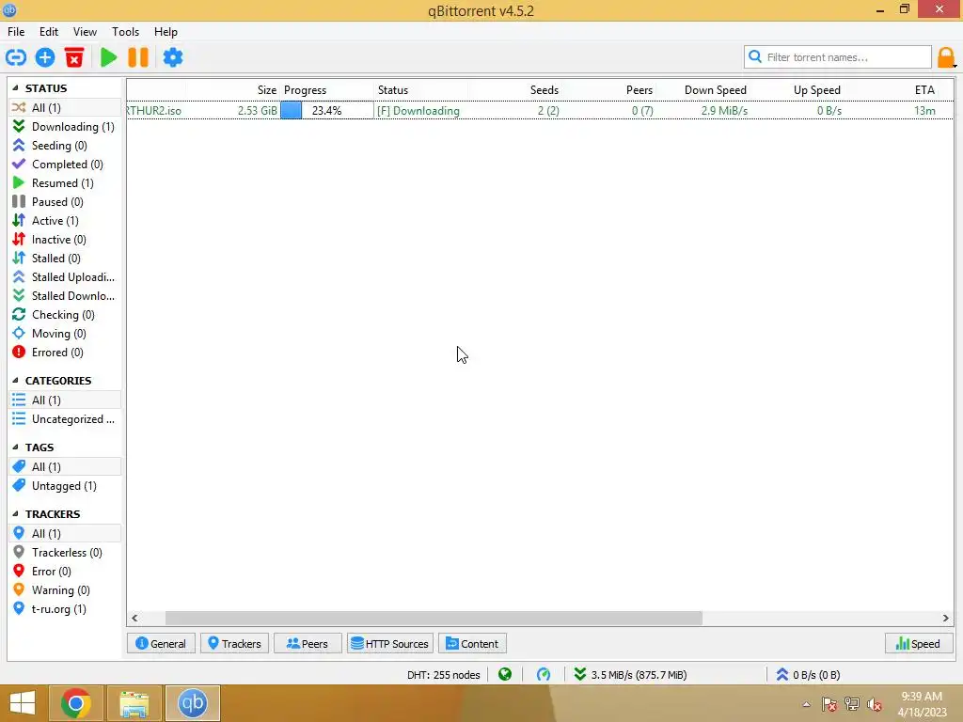
Task: Select the Seeding (0) status filter
Action: 65,146
